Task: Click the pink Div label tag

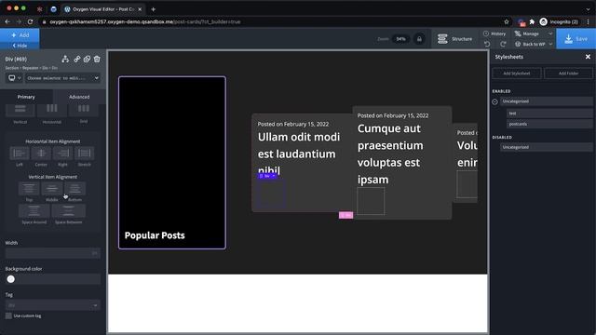Action: point(345,215)
